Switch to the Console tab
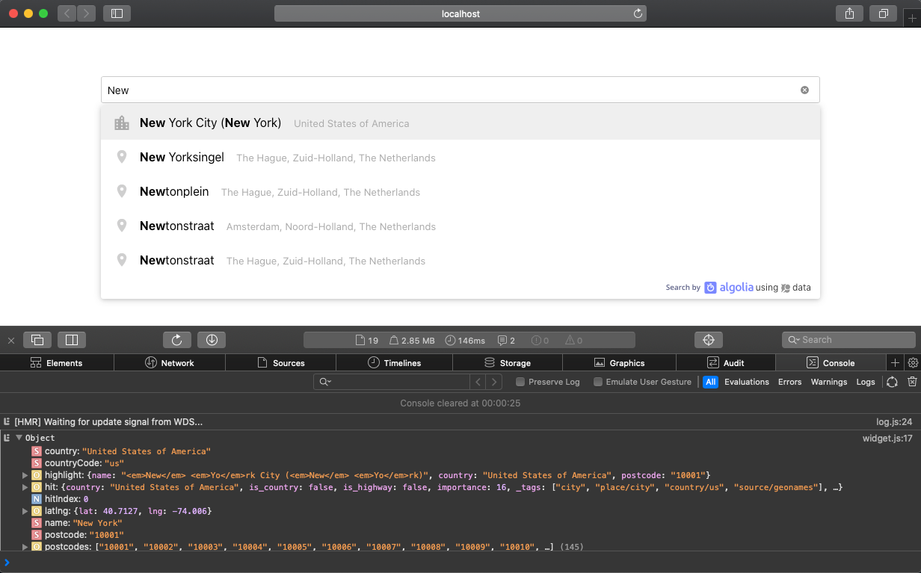Screen dimensions: 921x573 pyautogui.click(x=832, y=362)
